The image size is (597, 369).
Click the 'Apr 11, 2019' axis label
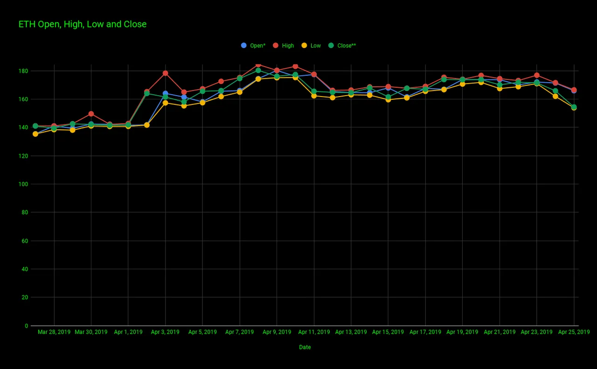pos(314,332)
